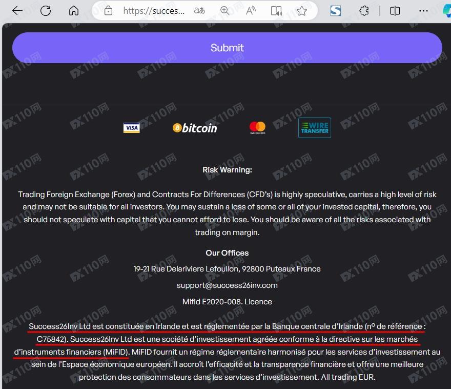The height and width of the screenshot is (389, 451).
Task: Click the address bar URL
Action: [154, 11]
